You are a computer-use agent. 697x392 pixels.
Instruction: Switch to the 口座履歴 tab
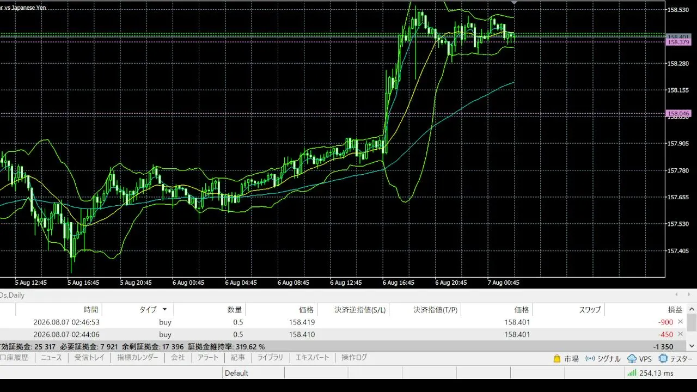(x=14, y=358)
